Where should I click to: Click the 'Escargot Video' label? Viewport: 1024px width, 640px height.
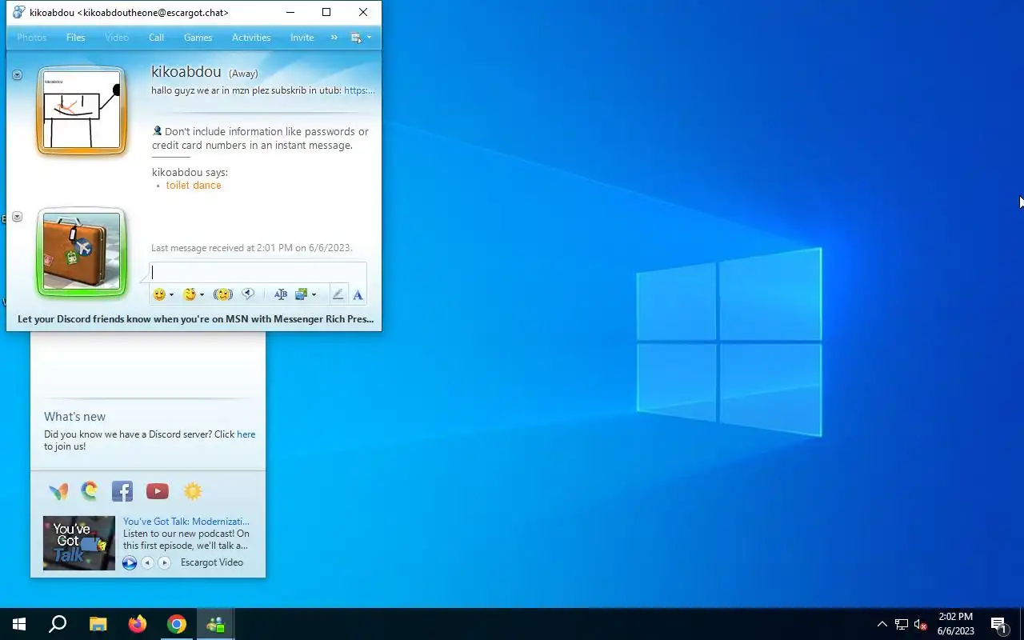coord(212,562)
